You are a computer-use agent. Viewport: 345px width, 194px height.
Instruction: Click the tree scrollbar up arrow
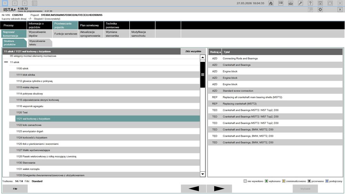click(203, 57)
